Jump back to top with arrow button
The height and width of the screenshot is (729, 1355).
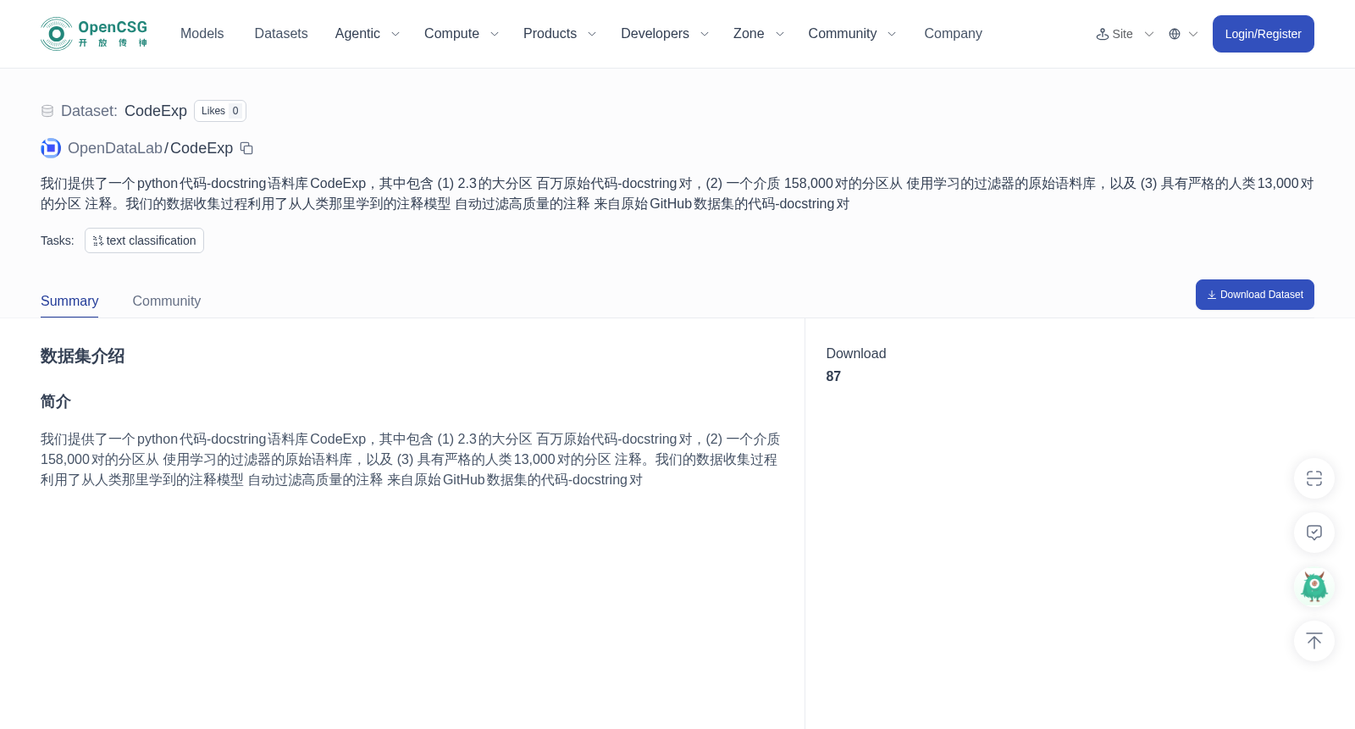(1314, 641)
